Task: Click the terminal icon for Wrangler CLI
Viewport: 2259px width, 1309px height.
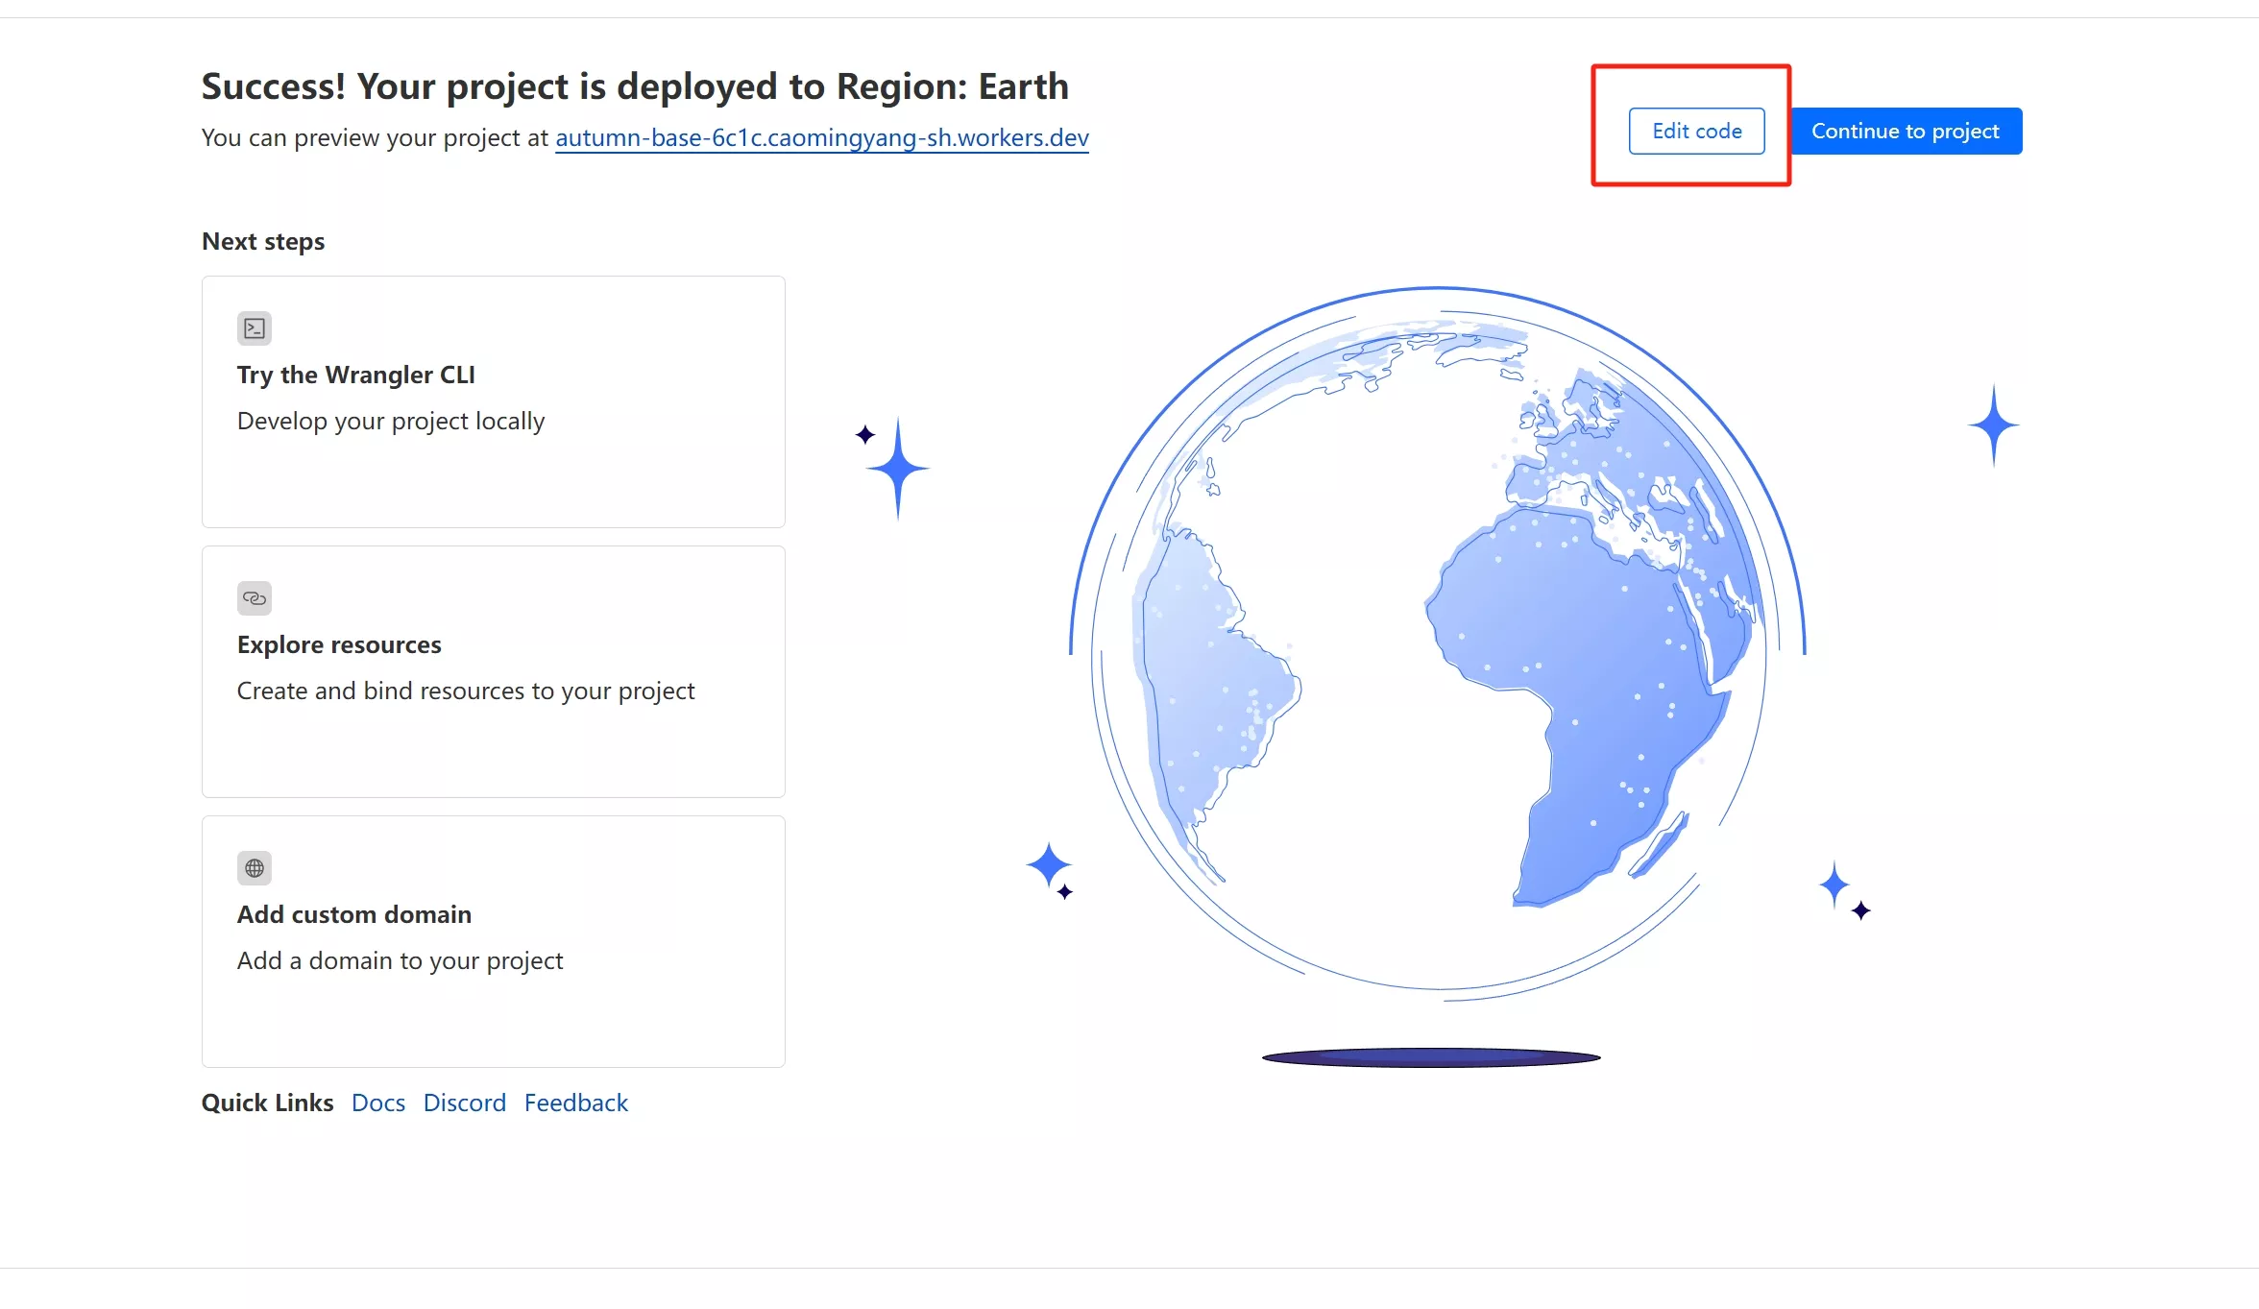Action: click(x=255, y=328)
